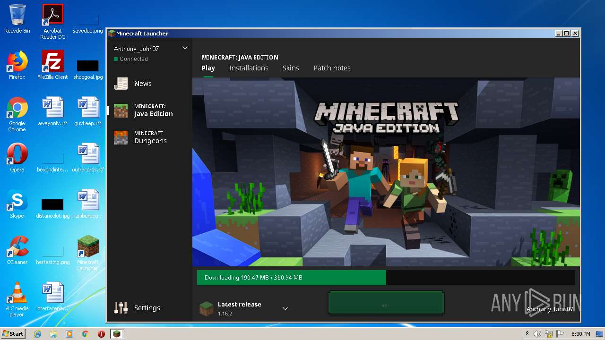Click the Connected status text

(x=134, y=59)
